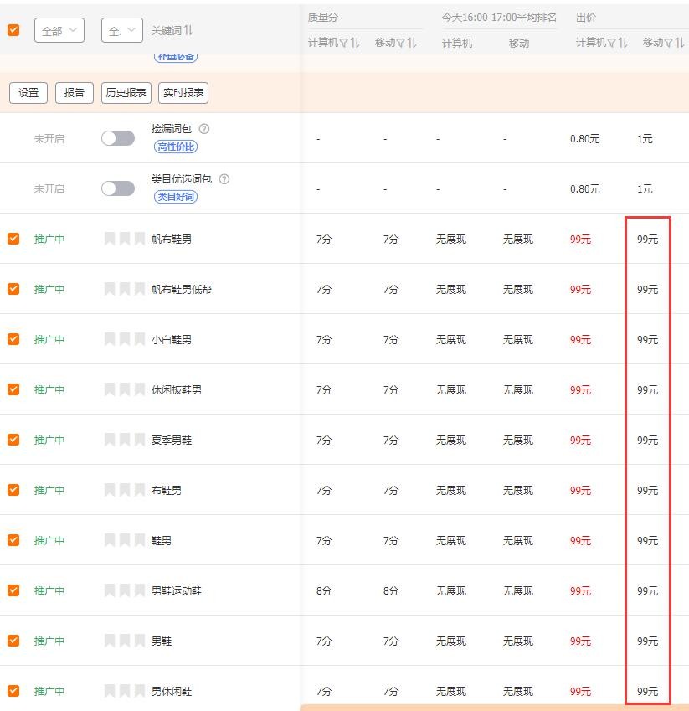689x711 pixels.
Task: Switch to the 历史报表 view
Action: pyautogui.click(x=126, y=93)
